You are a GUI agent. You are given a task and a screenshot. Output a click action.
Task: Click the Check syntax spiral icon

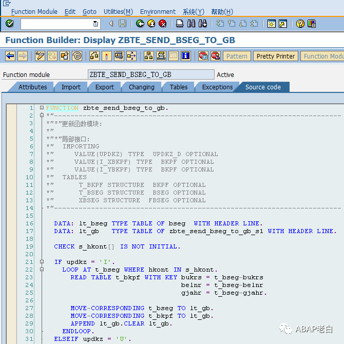coord(77,56)
